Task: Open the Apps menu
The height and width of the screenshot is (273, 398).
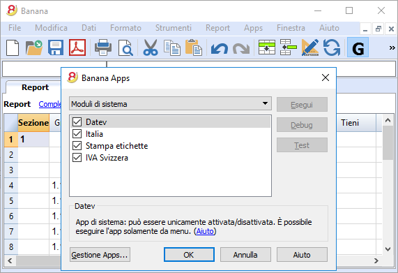Action: [253, 28]
